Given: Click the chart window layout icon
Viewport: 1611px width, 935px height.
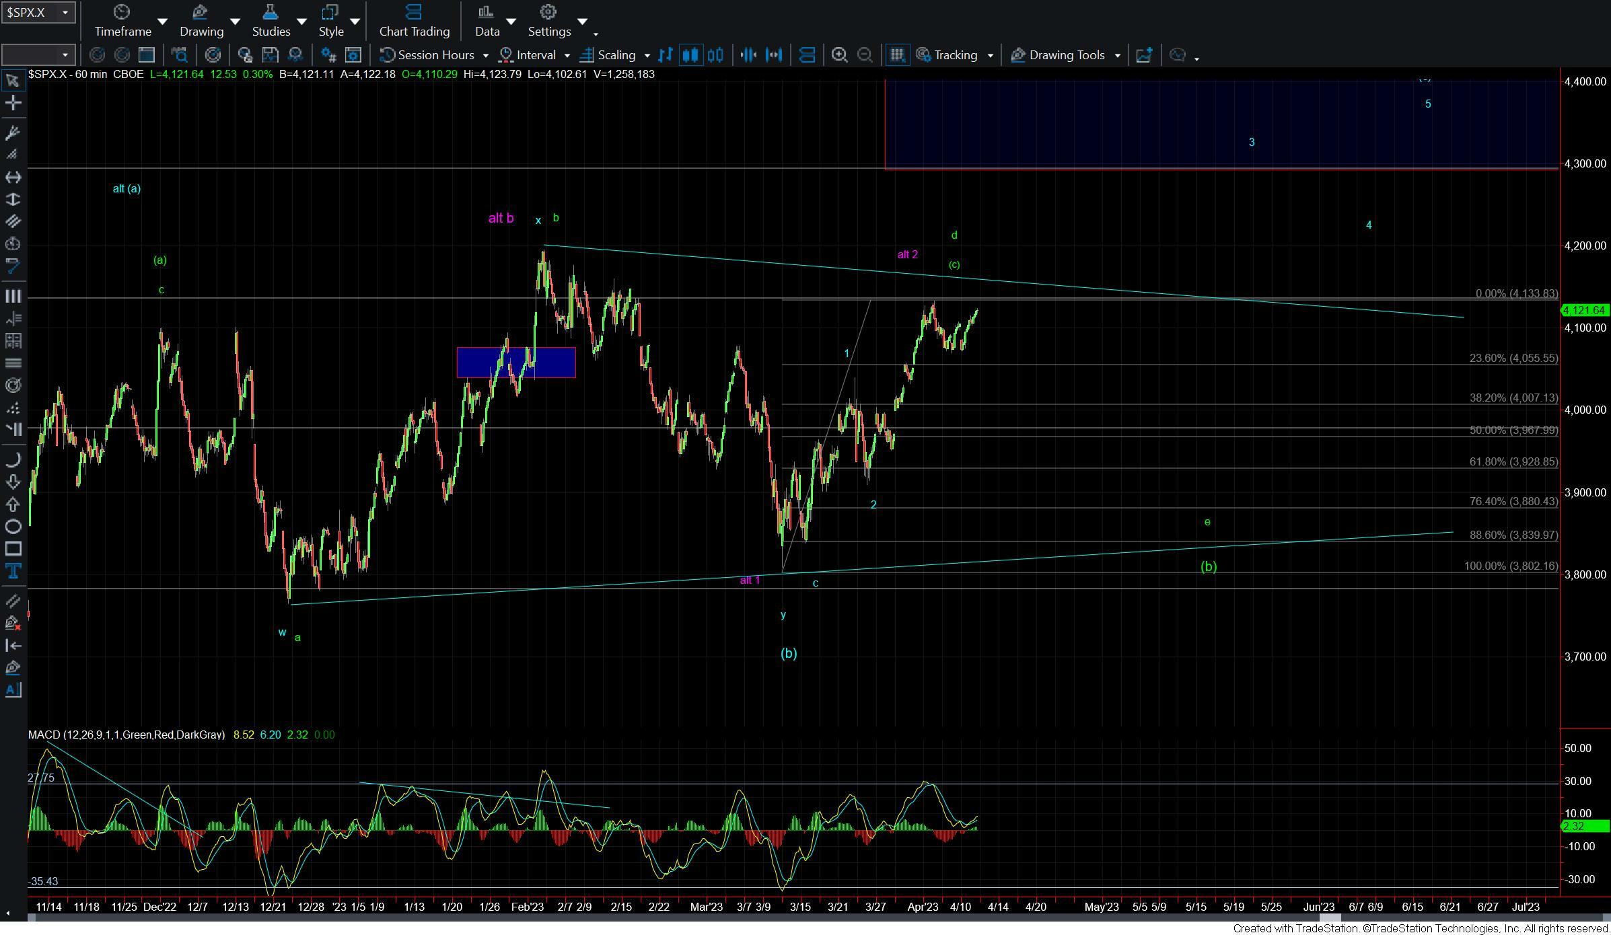Looking at the screenshot, I should coord(146,55).
